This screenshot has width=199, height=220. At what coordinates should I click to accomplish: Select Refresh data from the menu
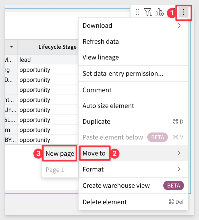click(x=100, y=41)
